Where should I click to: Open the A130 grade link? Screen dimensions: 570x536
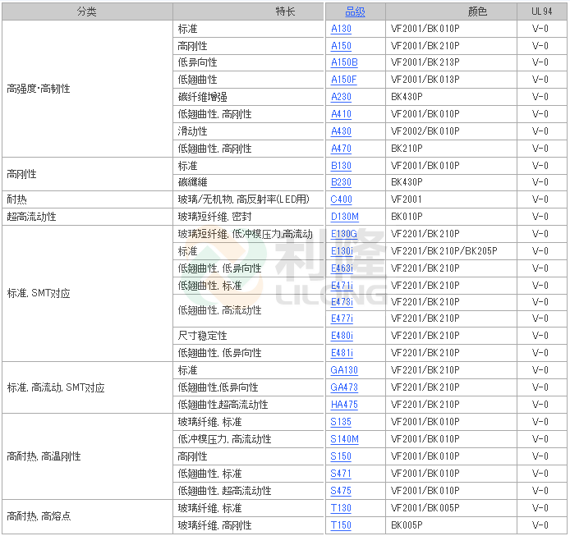point(341,29)
